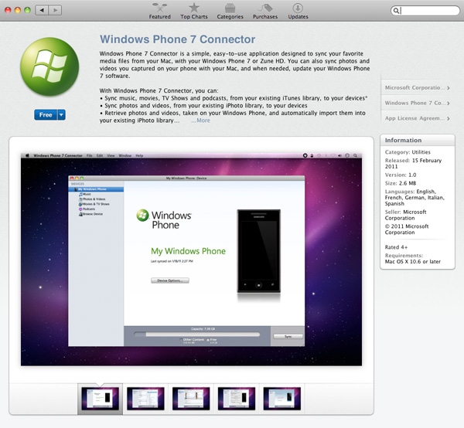
Task: Click the Languages list text
Action: tap(415, 198)
